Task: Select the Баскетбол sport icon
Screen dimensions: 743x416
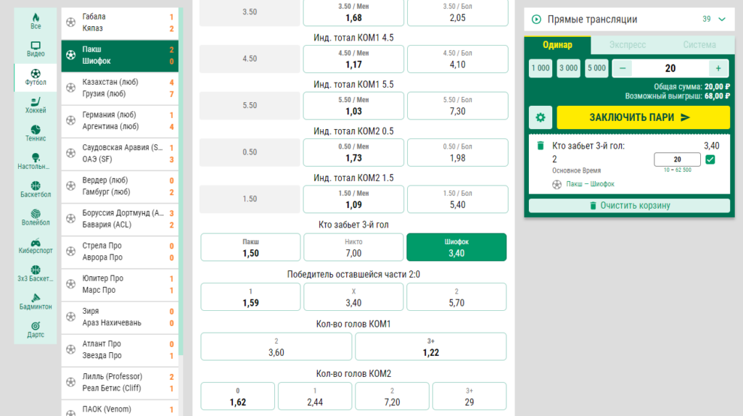Action: pos(36,186)
